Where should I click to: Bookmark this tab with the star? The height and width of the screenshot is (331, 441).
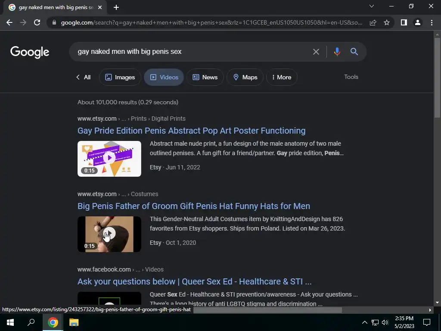[x=387, y=22]
